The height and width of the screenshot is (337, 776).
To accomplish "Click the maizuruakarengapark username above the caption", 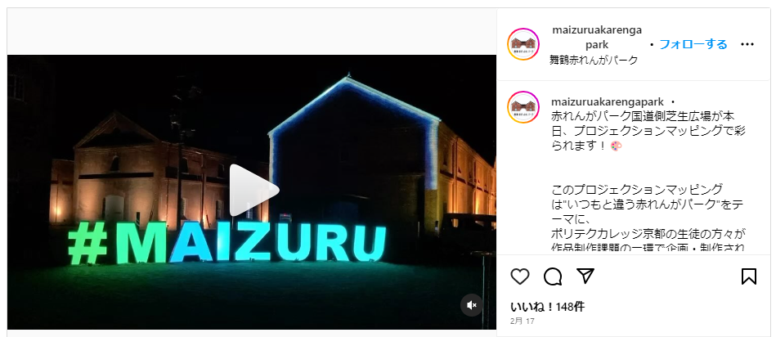I will point(608,102).
